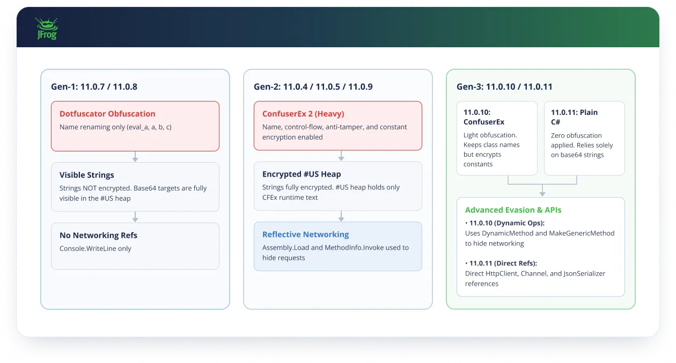Click the JFrog logo in the header
This screenshot has width=676, height=363.
(46, 28)
